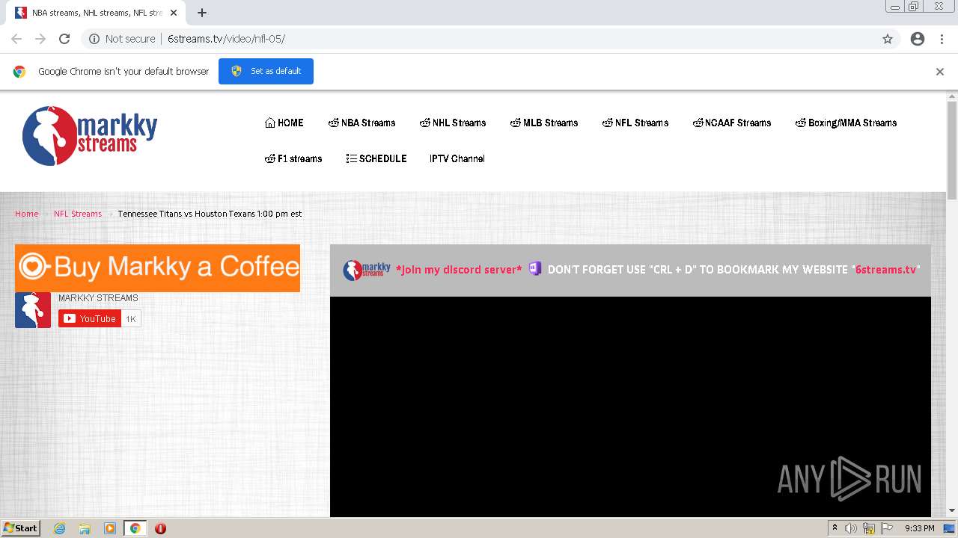Screen dimensions: 958x538
Task: Click the browser back arrow
Action: (x=16, y=39)
